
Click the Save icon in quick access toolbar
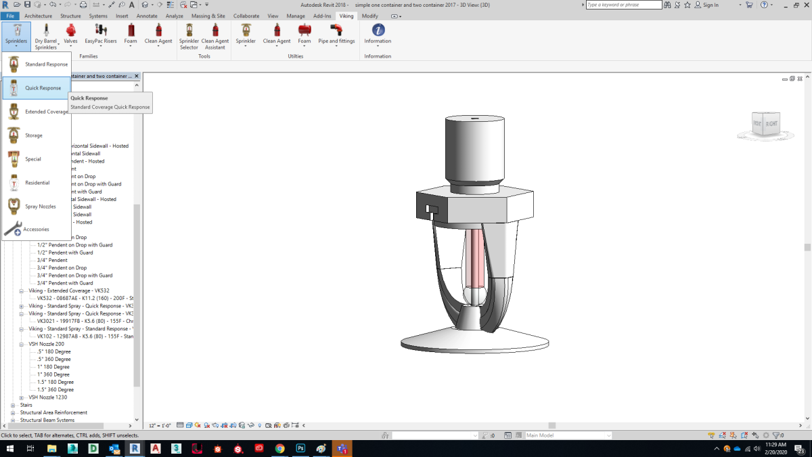pos(28,5)
